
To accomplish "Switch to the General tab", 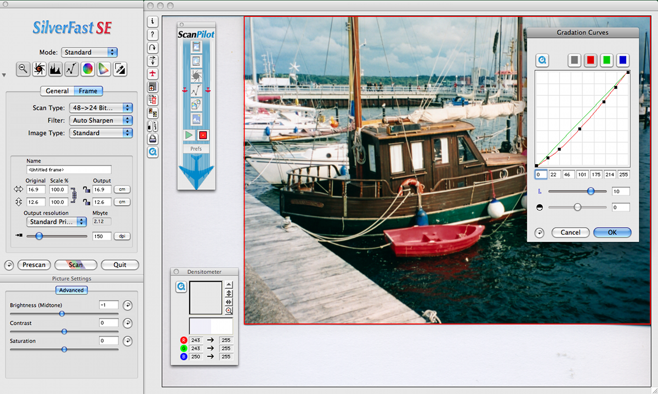I will click(x=57, y=91).
